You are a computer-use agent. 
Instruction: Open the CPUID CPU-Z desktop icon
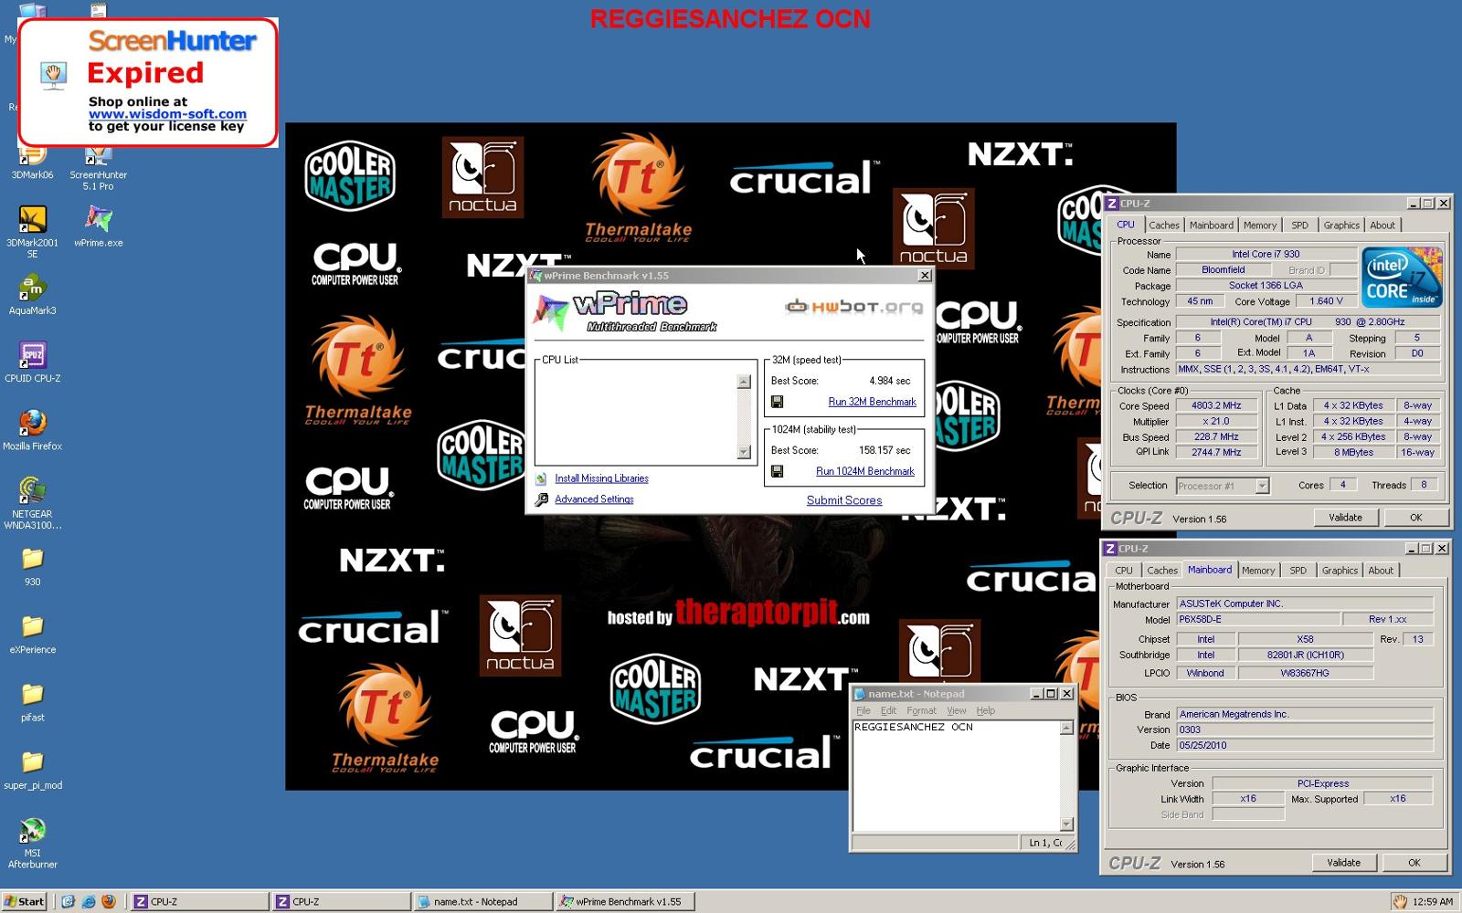point(32,362)
